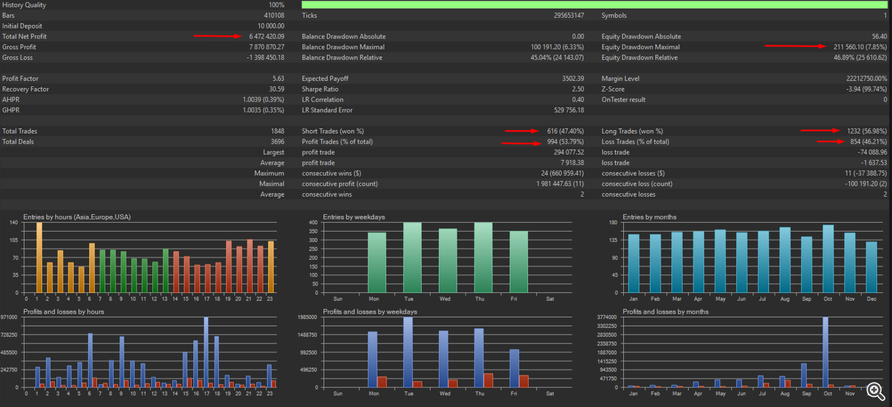Click the Gross Loss value -1 398 450.18

coord(265,58)
